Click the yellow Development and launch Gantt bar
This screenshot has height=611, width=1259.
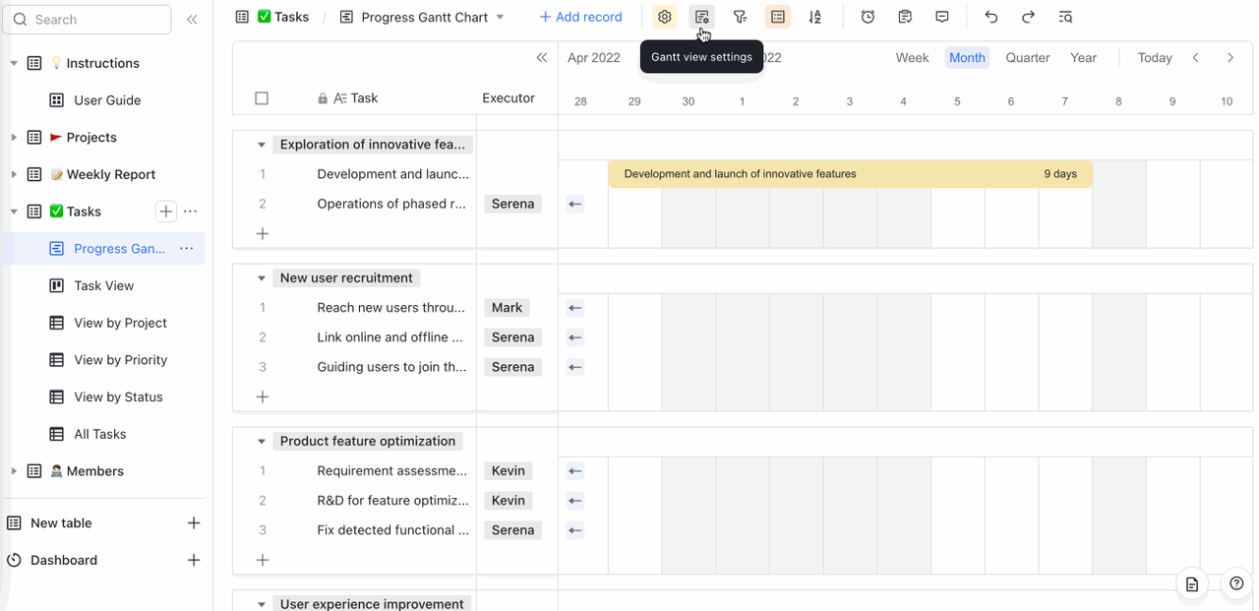[849, 174]
